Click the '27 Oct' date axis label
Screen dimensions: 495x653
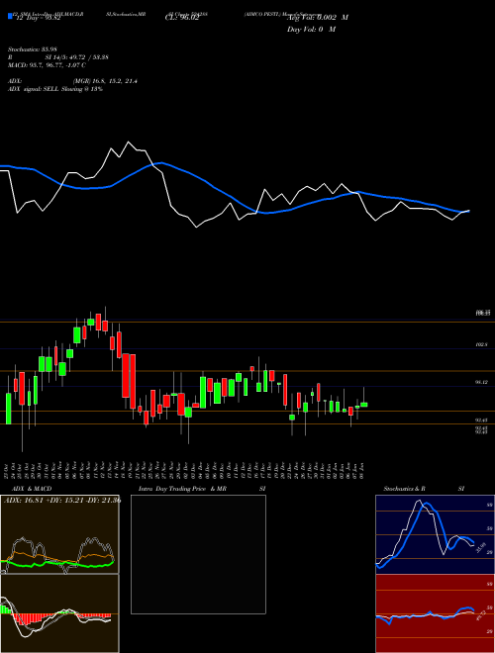8,470
